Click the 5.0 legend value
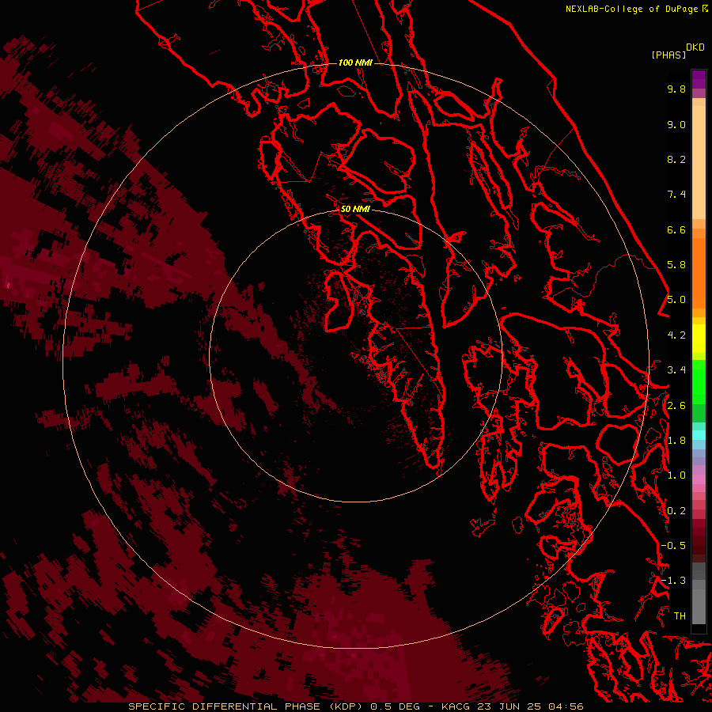Screen dimensions: 712x712 pos(676,300)
